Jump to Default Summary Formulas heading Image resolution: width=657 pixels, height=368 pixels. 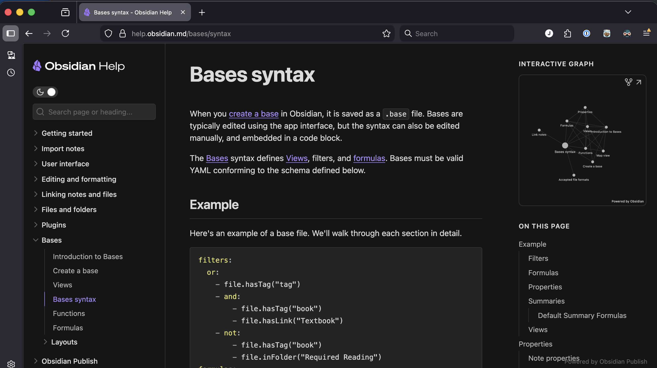(582, 316)
